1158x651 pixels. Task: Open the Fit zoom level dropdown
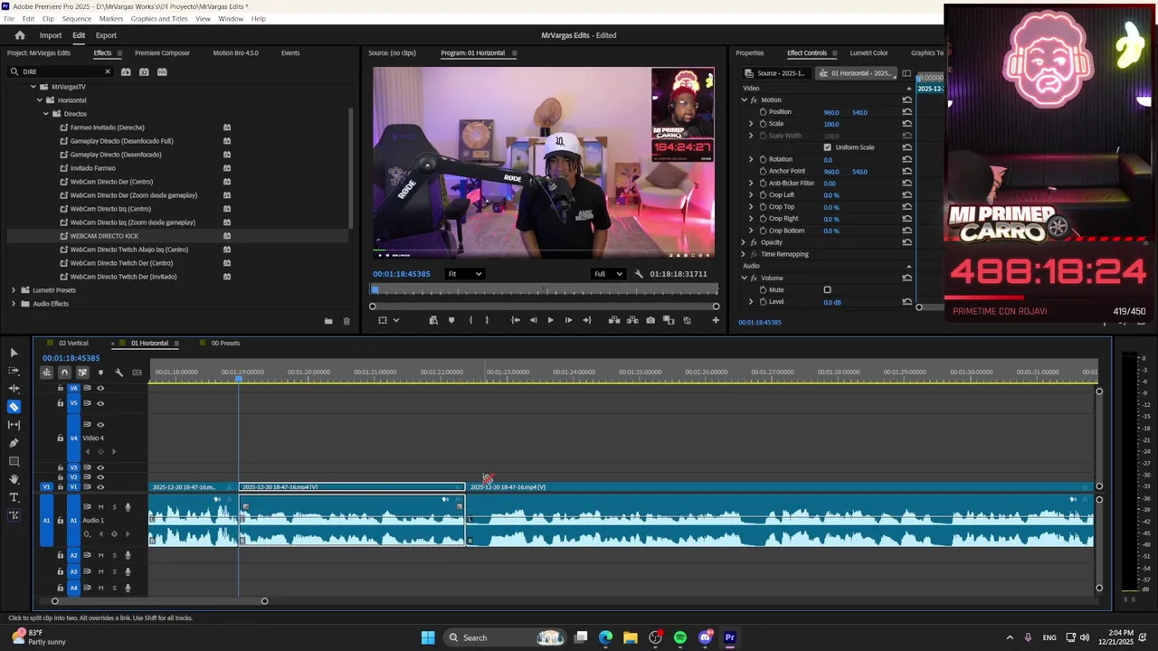[x=465, y=274]
